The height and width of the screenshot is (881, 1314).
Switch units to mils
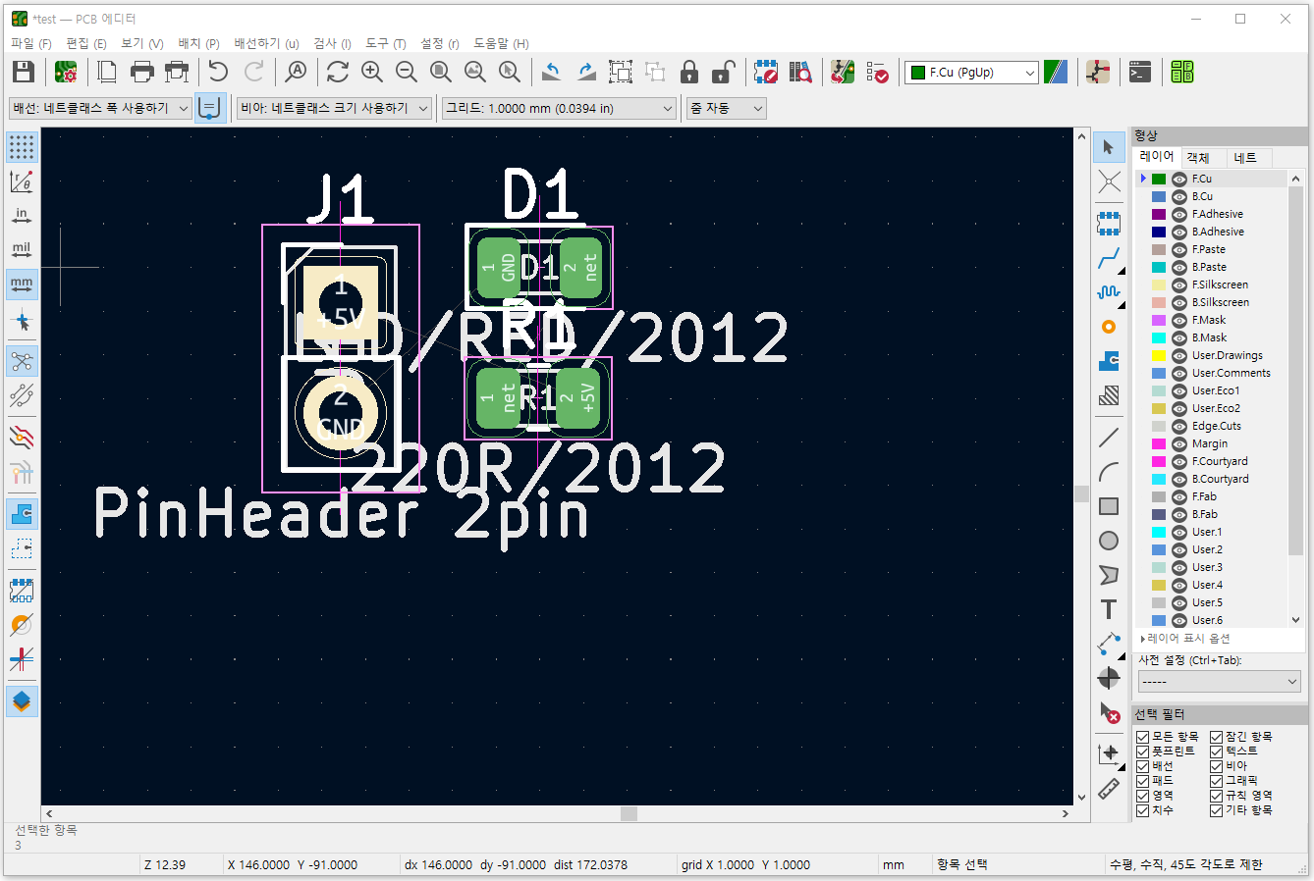(22, 250)
